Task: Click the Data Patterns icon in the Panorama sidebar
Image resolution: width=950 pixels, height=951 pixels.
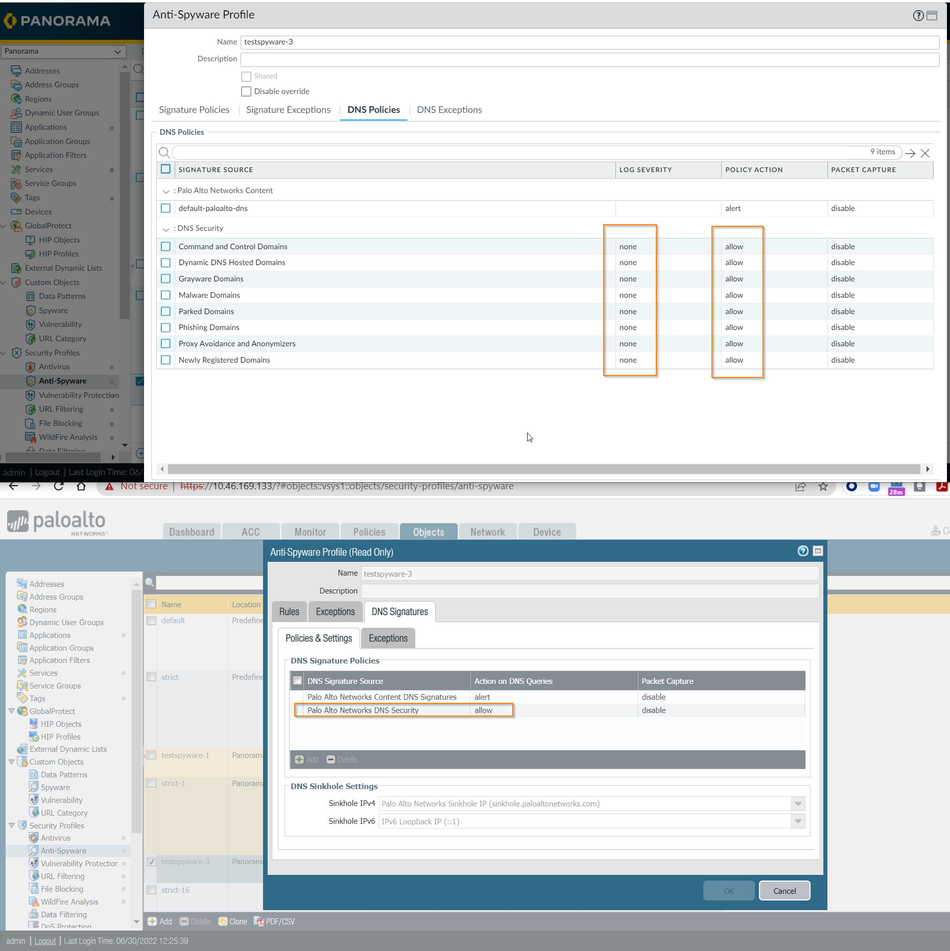Action: tap(31, 296)
